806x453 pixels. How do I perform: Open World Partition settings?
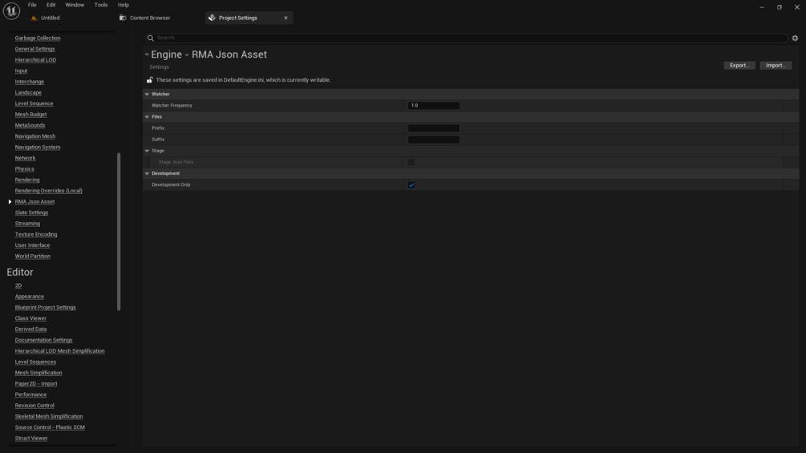click(32, 257)
